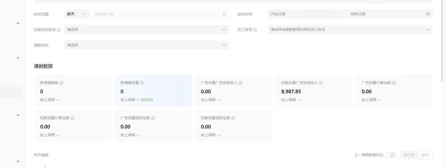This screenshot has width=446, height=168.
Task: Click info icon beside 抖音发布账号
Action: pyautogui.click(x=59, y=30)
